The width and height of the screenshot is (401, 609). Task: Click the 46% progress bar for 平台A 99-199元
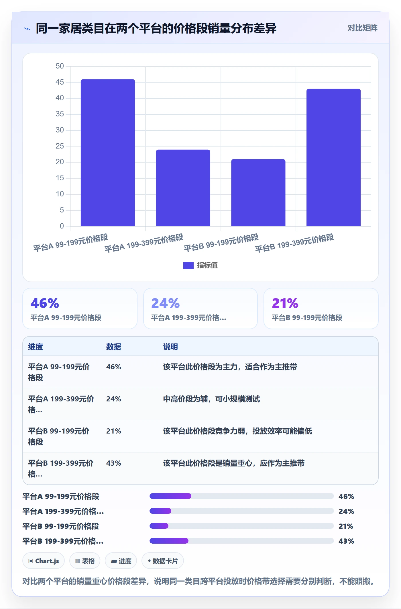pos(241,496)
